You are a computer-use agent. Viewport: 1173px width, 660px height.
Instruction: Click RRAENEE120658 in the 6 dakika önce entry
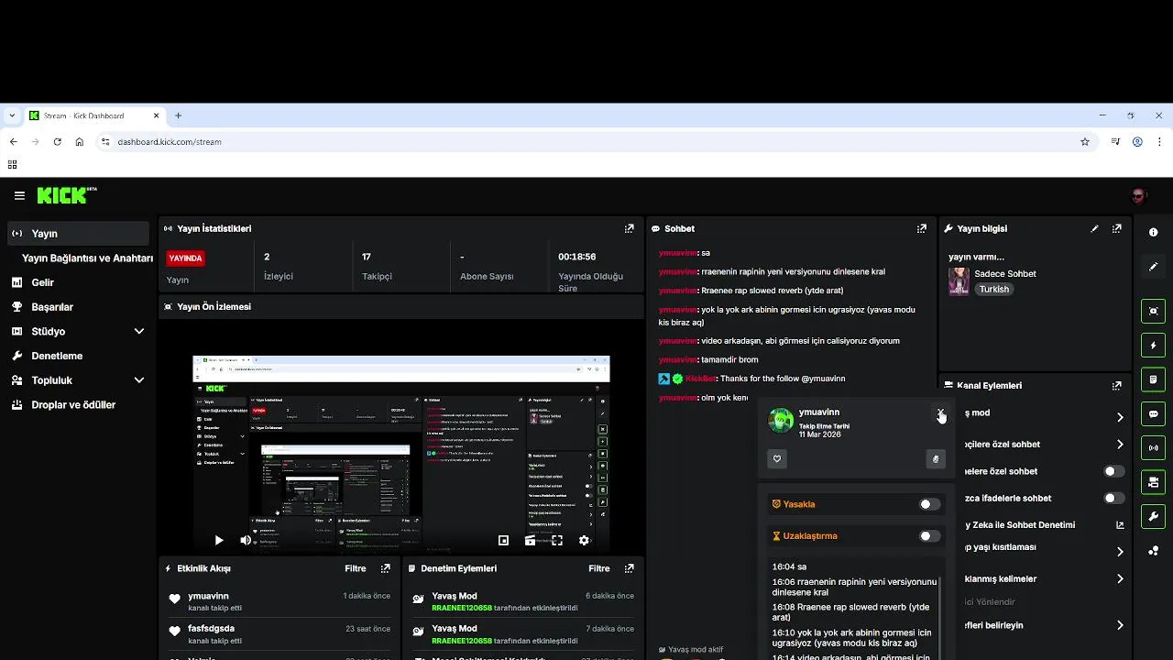462,608
